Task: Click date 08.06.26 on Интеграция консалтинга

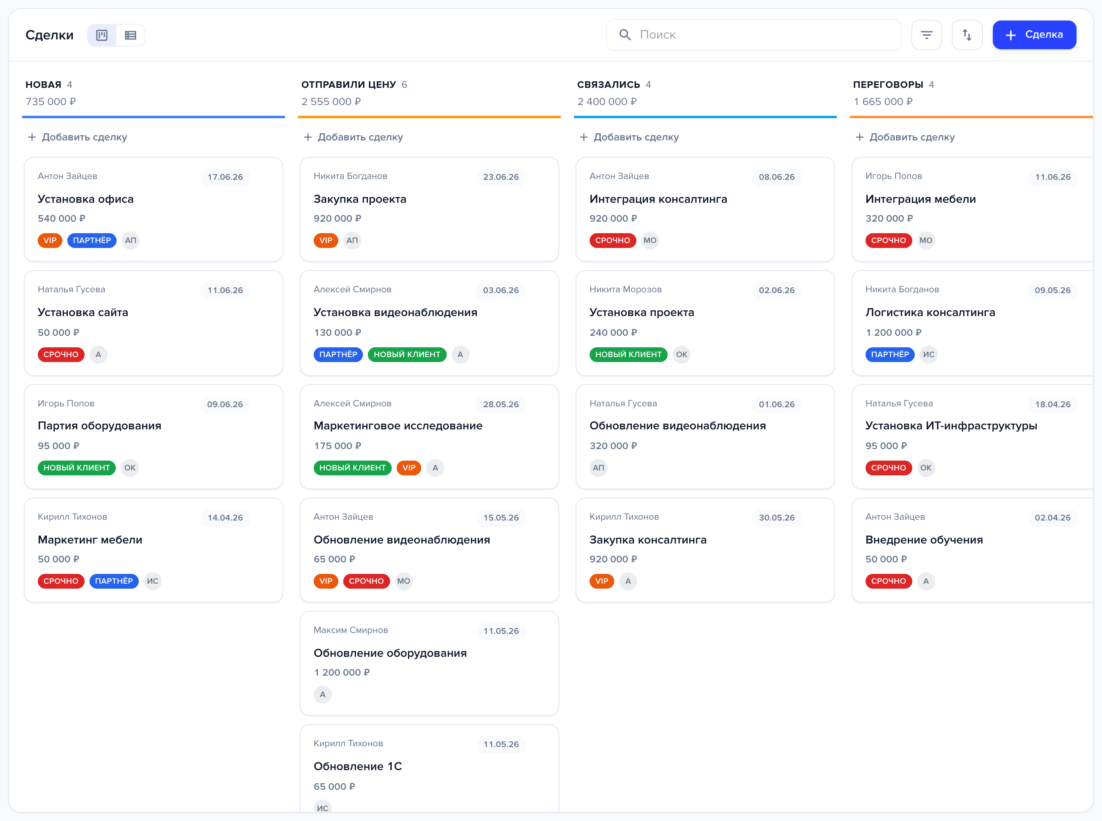Action: pyautogui.click(x=777, y=177)
